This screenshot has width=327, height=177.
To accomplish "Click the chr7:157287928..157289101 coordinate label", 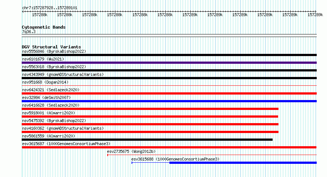I will tap(50, 8).
